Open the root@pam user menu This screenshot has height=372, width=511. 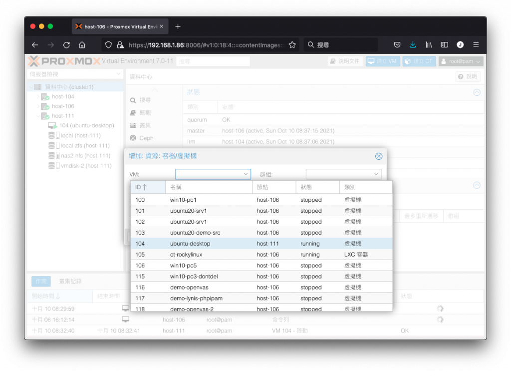pos(461,61)
